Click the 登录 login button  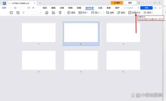click(130, 3)
